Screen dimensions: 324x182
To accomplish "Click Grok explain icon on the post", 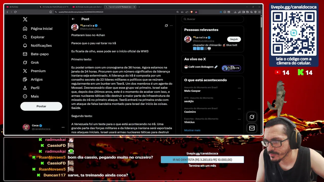I will (166, 26).
